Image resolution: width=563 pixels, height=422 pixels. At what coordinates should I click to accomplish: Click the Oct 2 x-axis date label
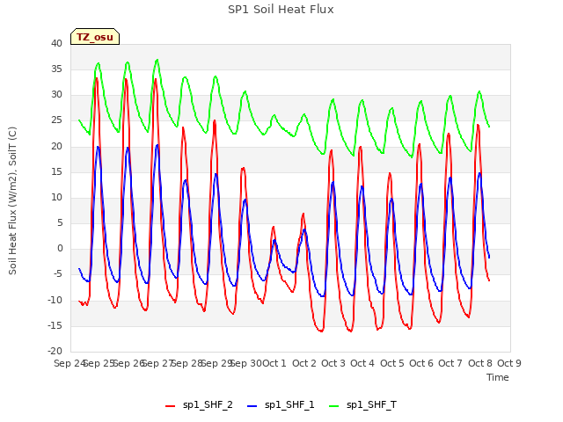(x=304, y=363)
